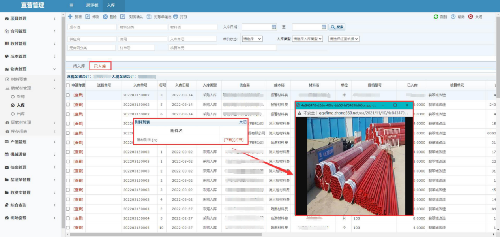Image resolution: width=500 pixels, height=237 pixels.
Task: Open 档案管理 in the sidebar
Action: 31,167
